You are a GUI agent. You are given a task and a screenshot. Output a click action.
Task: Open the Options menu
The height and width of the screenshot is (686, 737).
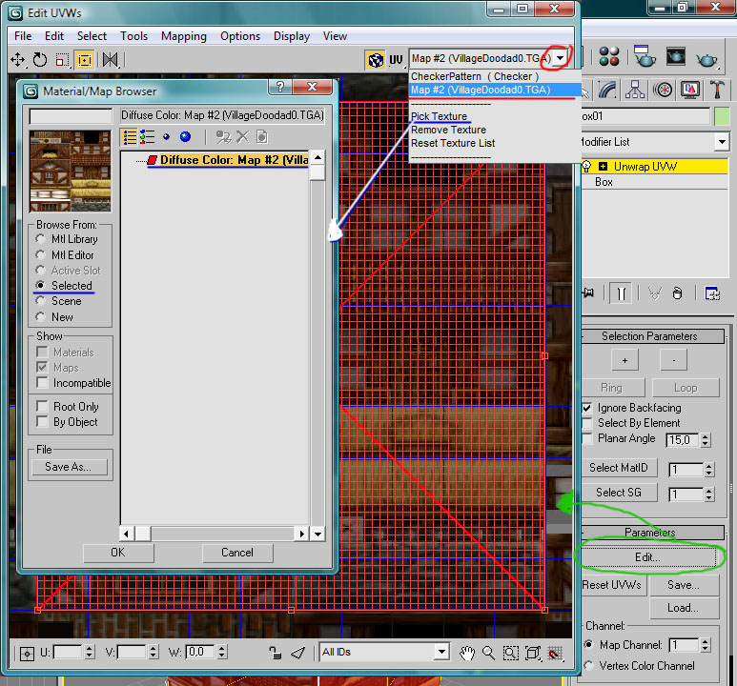click(240, 36)
